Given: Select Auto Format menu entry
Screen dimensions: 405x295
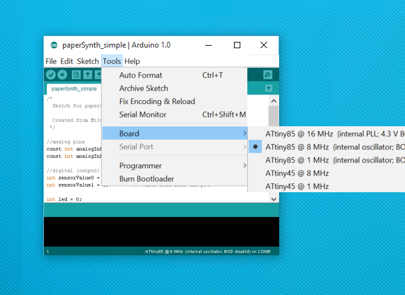Looking at the screenshot, I should pos(175,75).
